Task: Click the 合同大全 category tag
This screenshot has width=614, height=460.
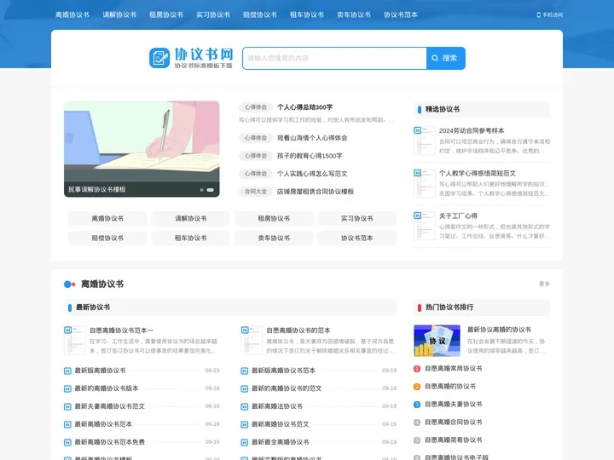Action: [256, 192]
